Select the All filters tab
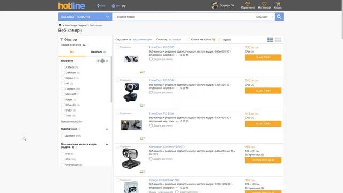 coord(72,52)
